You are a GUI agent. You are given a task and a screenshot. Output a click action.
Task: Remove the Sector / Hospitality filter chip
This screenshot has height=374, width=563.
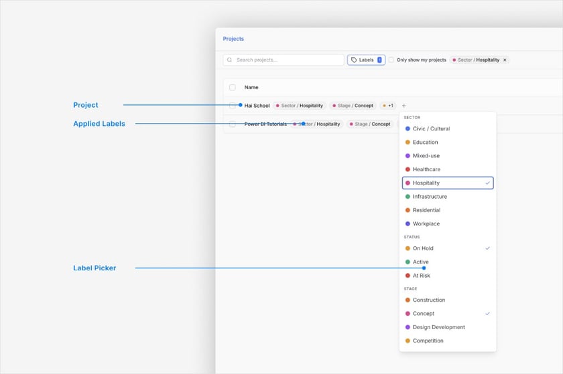point(505,60)
